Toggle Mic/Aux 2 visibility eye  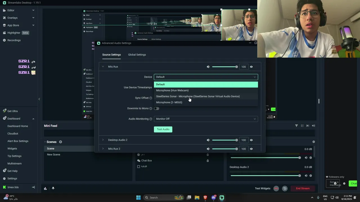point(251,149)
